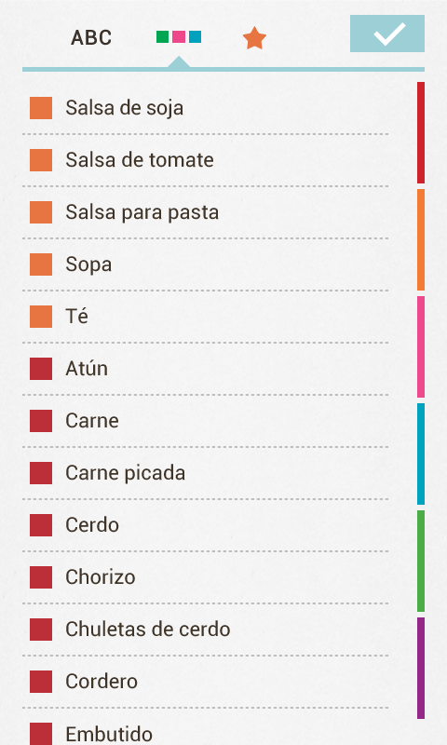
Task: Select Chuletas de cerdo item
Action: pos(205,630)
